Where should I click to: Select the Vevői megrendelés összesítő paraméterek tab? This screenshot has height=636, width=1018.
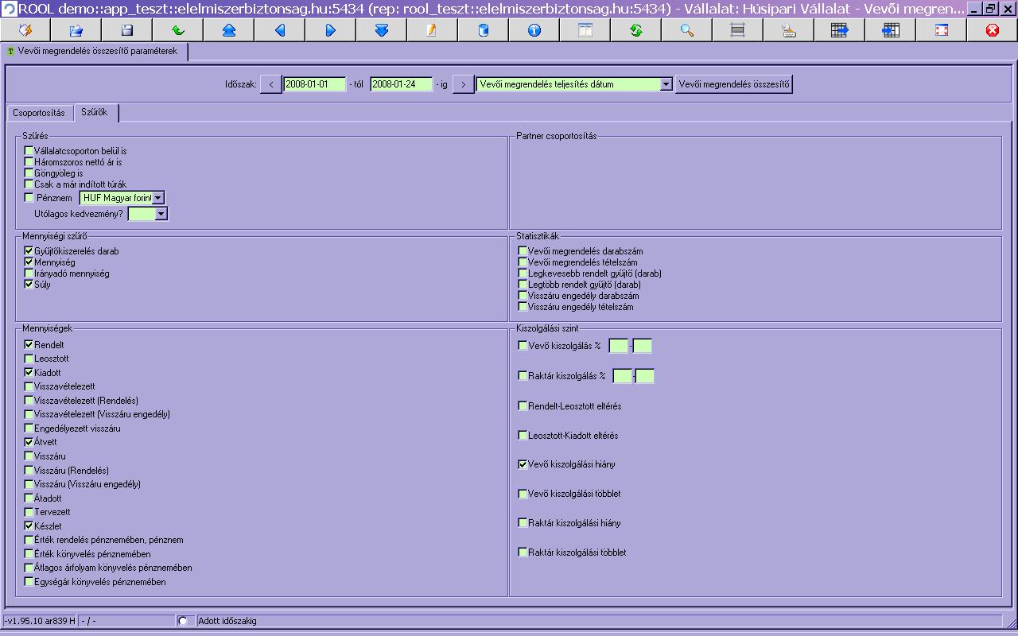(97, 51)
